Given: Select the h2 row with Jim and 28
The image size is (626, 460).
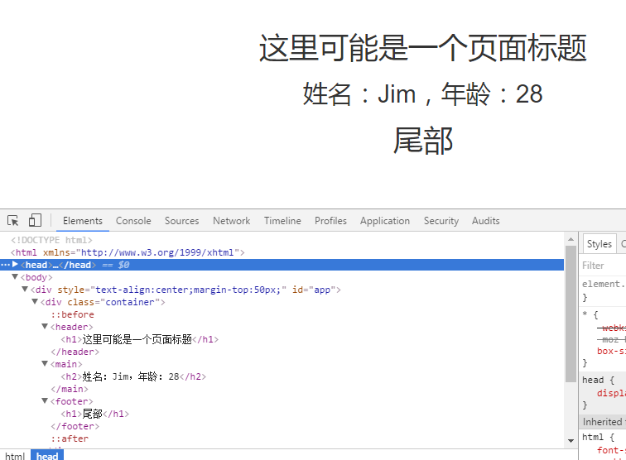Looking at the screenshot, I should (133, 376).
